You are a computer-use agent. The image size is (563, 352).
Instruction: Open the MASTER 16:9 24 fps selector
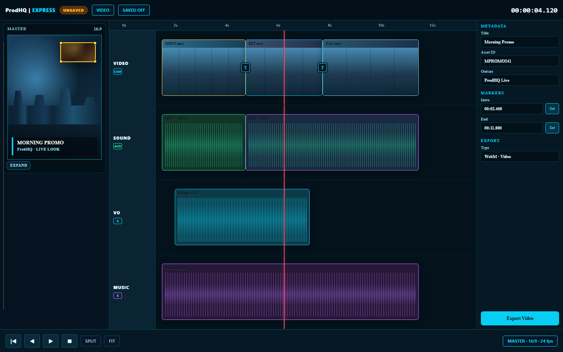click(x=530, y=341)
